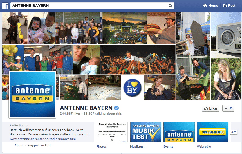The image size is (242, 154).
Task: Click the search field with ANTENNE BAYERN
Action: (x=92, y=6)
